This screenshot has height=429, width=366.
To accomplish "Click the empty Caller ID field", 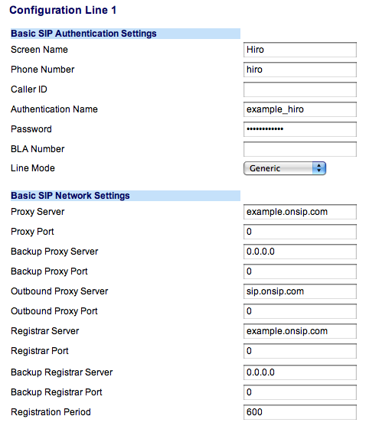I will tap(300, 89).
